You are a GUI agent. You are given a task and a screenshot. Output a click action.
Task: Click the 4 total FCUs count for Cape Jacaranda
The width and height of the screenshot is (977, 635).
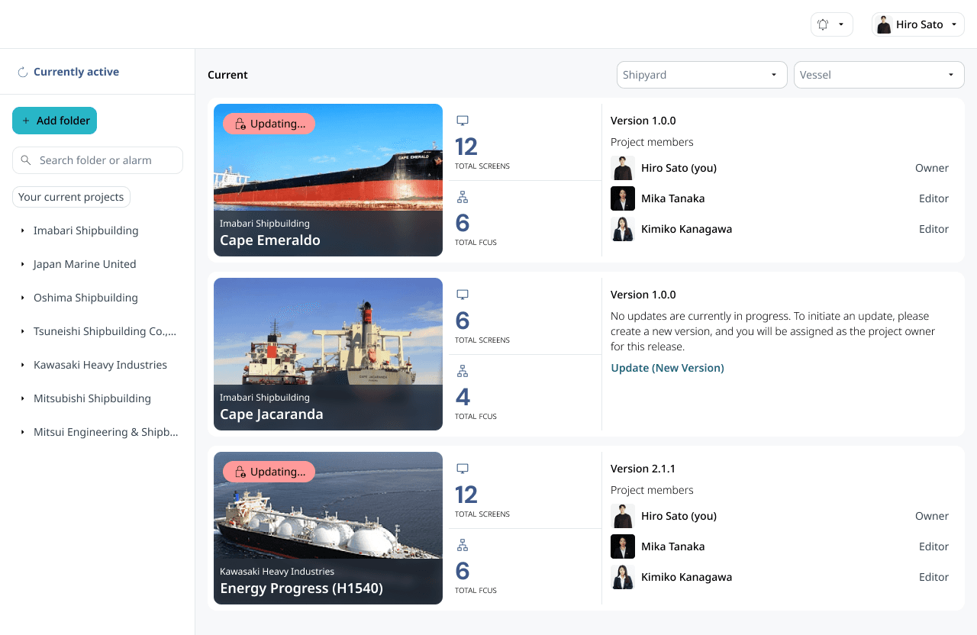[x=463, y=397]
